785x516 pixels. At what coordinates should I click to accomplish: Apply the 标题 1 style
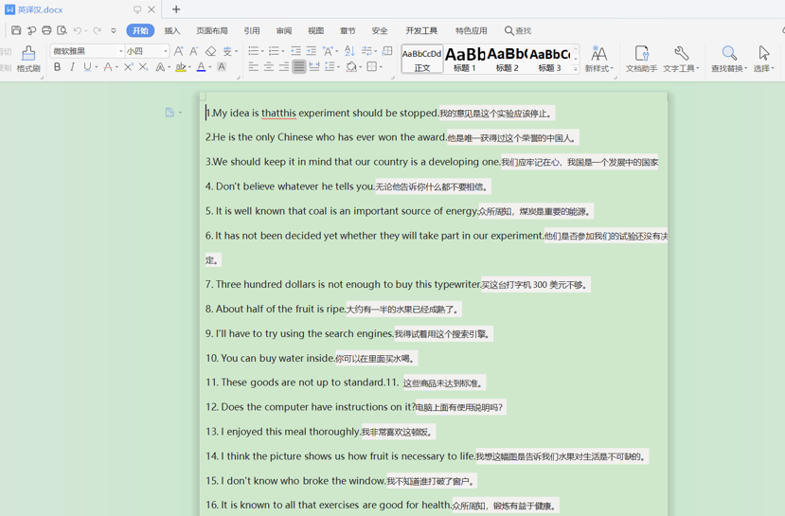[465, 59]
